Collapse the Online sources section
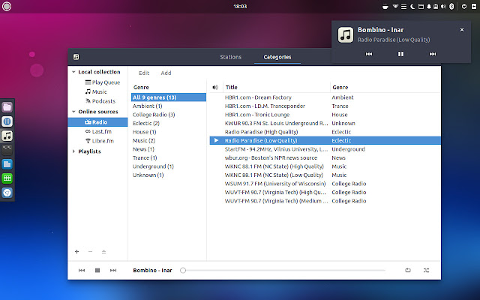This screenshot has height=300, width=480. click(x=73, y=112)
